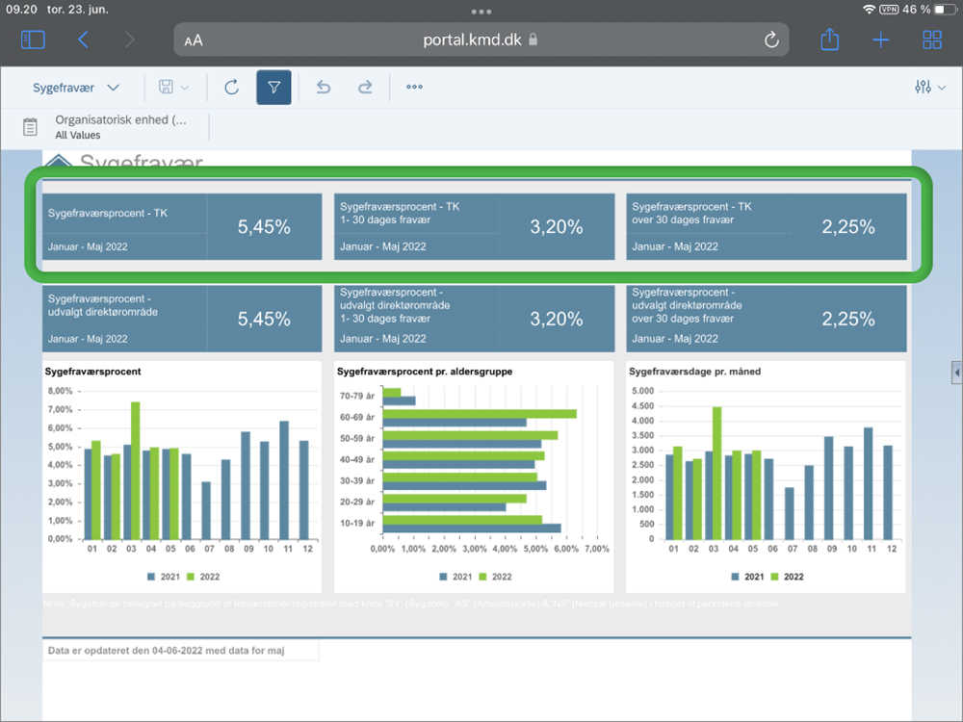Undo the last dashboard action
This screenshot has height=722, width=963.
pyautogui.click(x=324, y=88)
